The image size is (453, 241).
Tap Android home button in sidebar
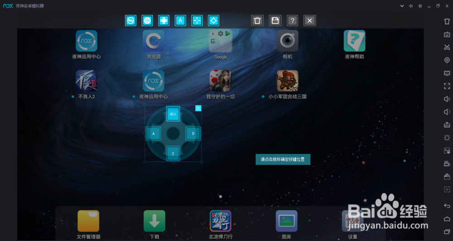(447, 218)
